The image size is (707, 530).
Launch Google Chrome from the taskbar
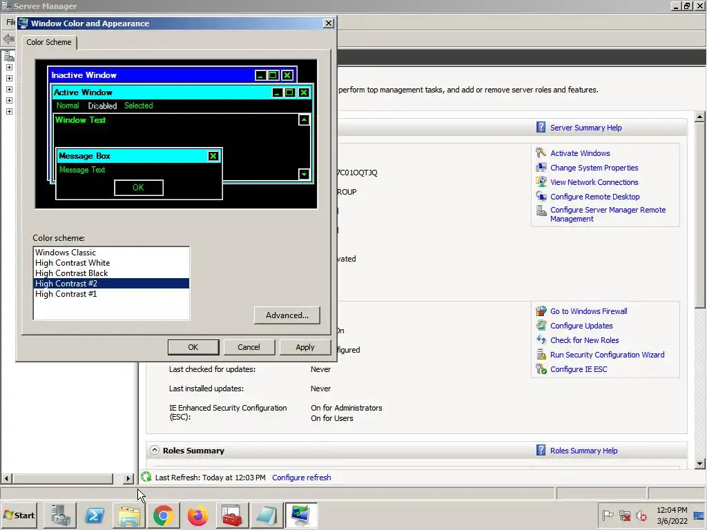coord(164,515)
